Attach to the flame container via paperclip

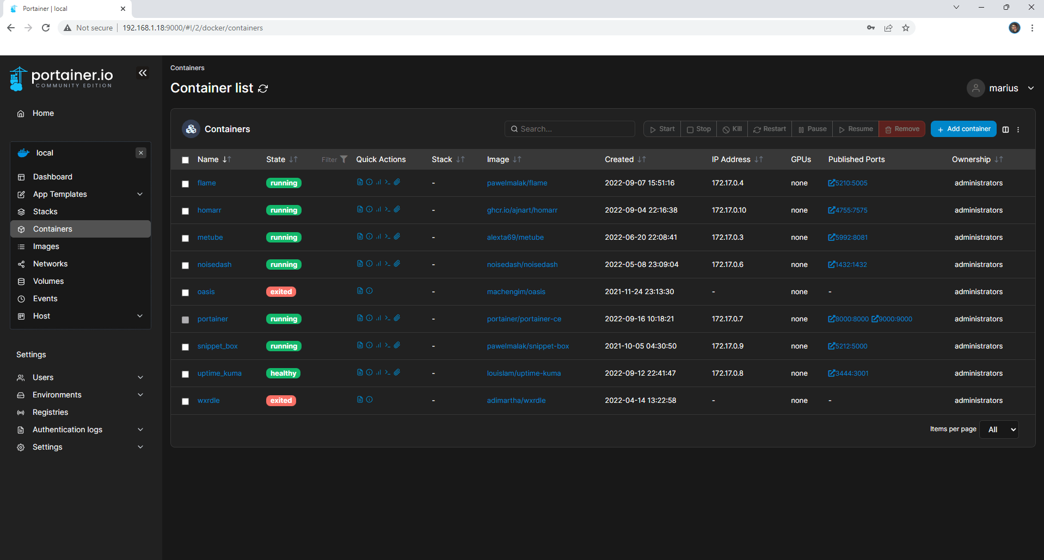[397, 182]
